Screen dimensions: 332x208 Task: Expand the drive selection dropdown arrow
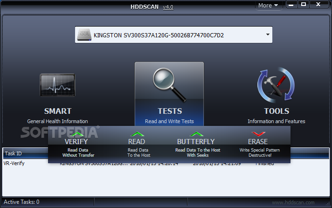tap(268, 35)
